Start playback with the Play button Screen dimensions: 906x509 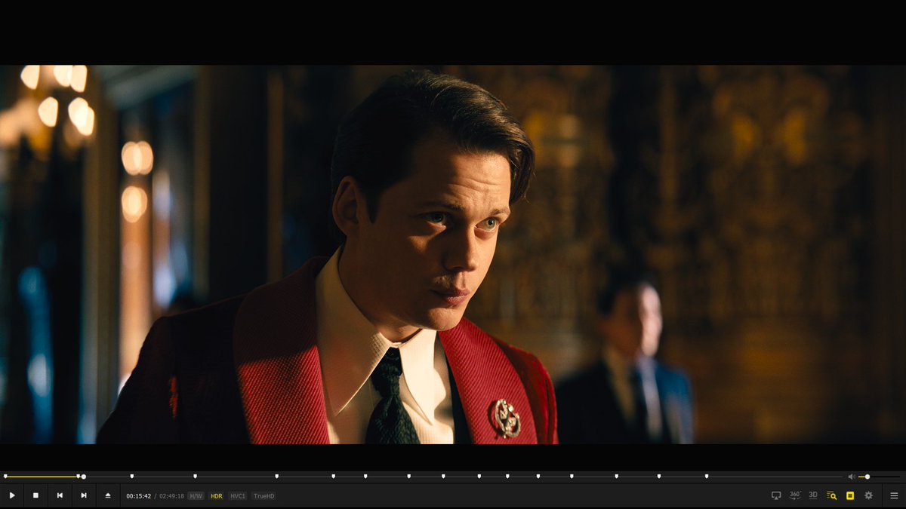pos(12,495)
